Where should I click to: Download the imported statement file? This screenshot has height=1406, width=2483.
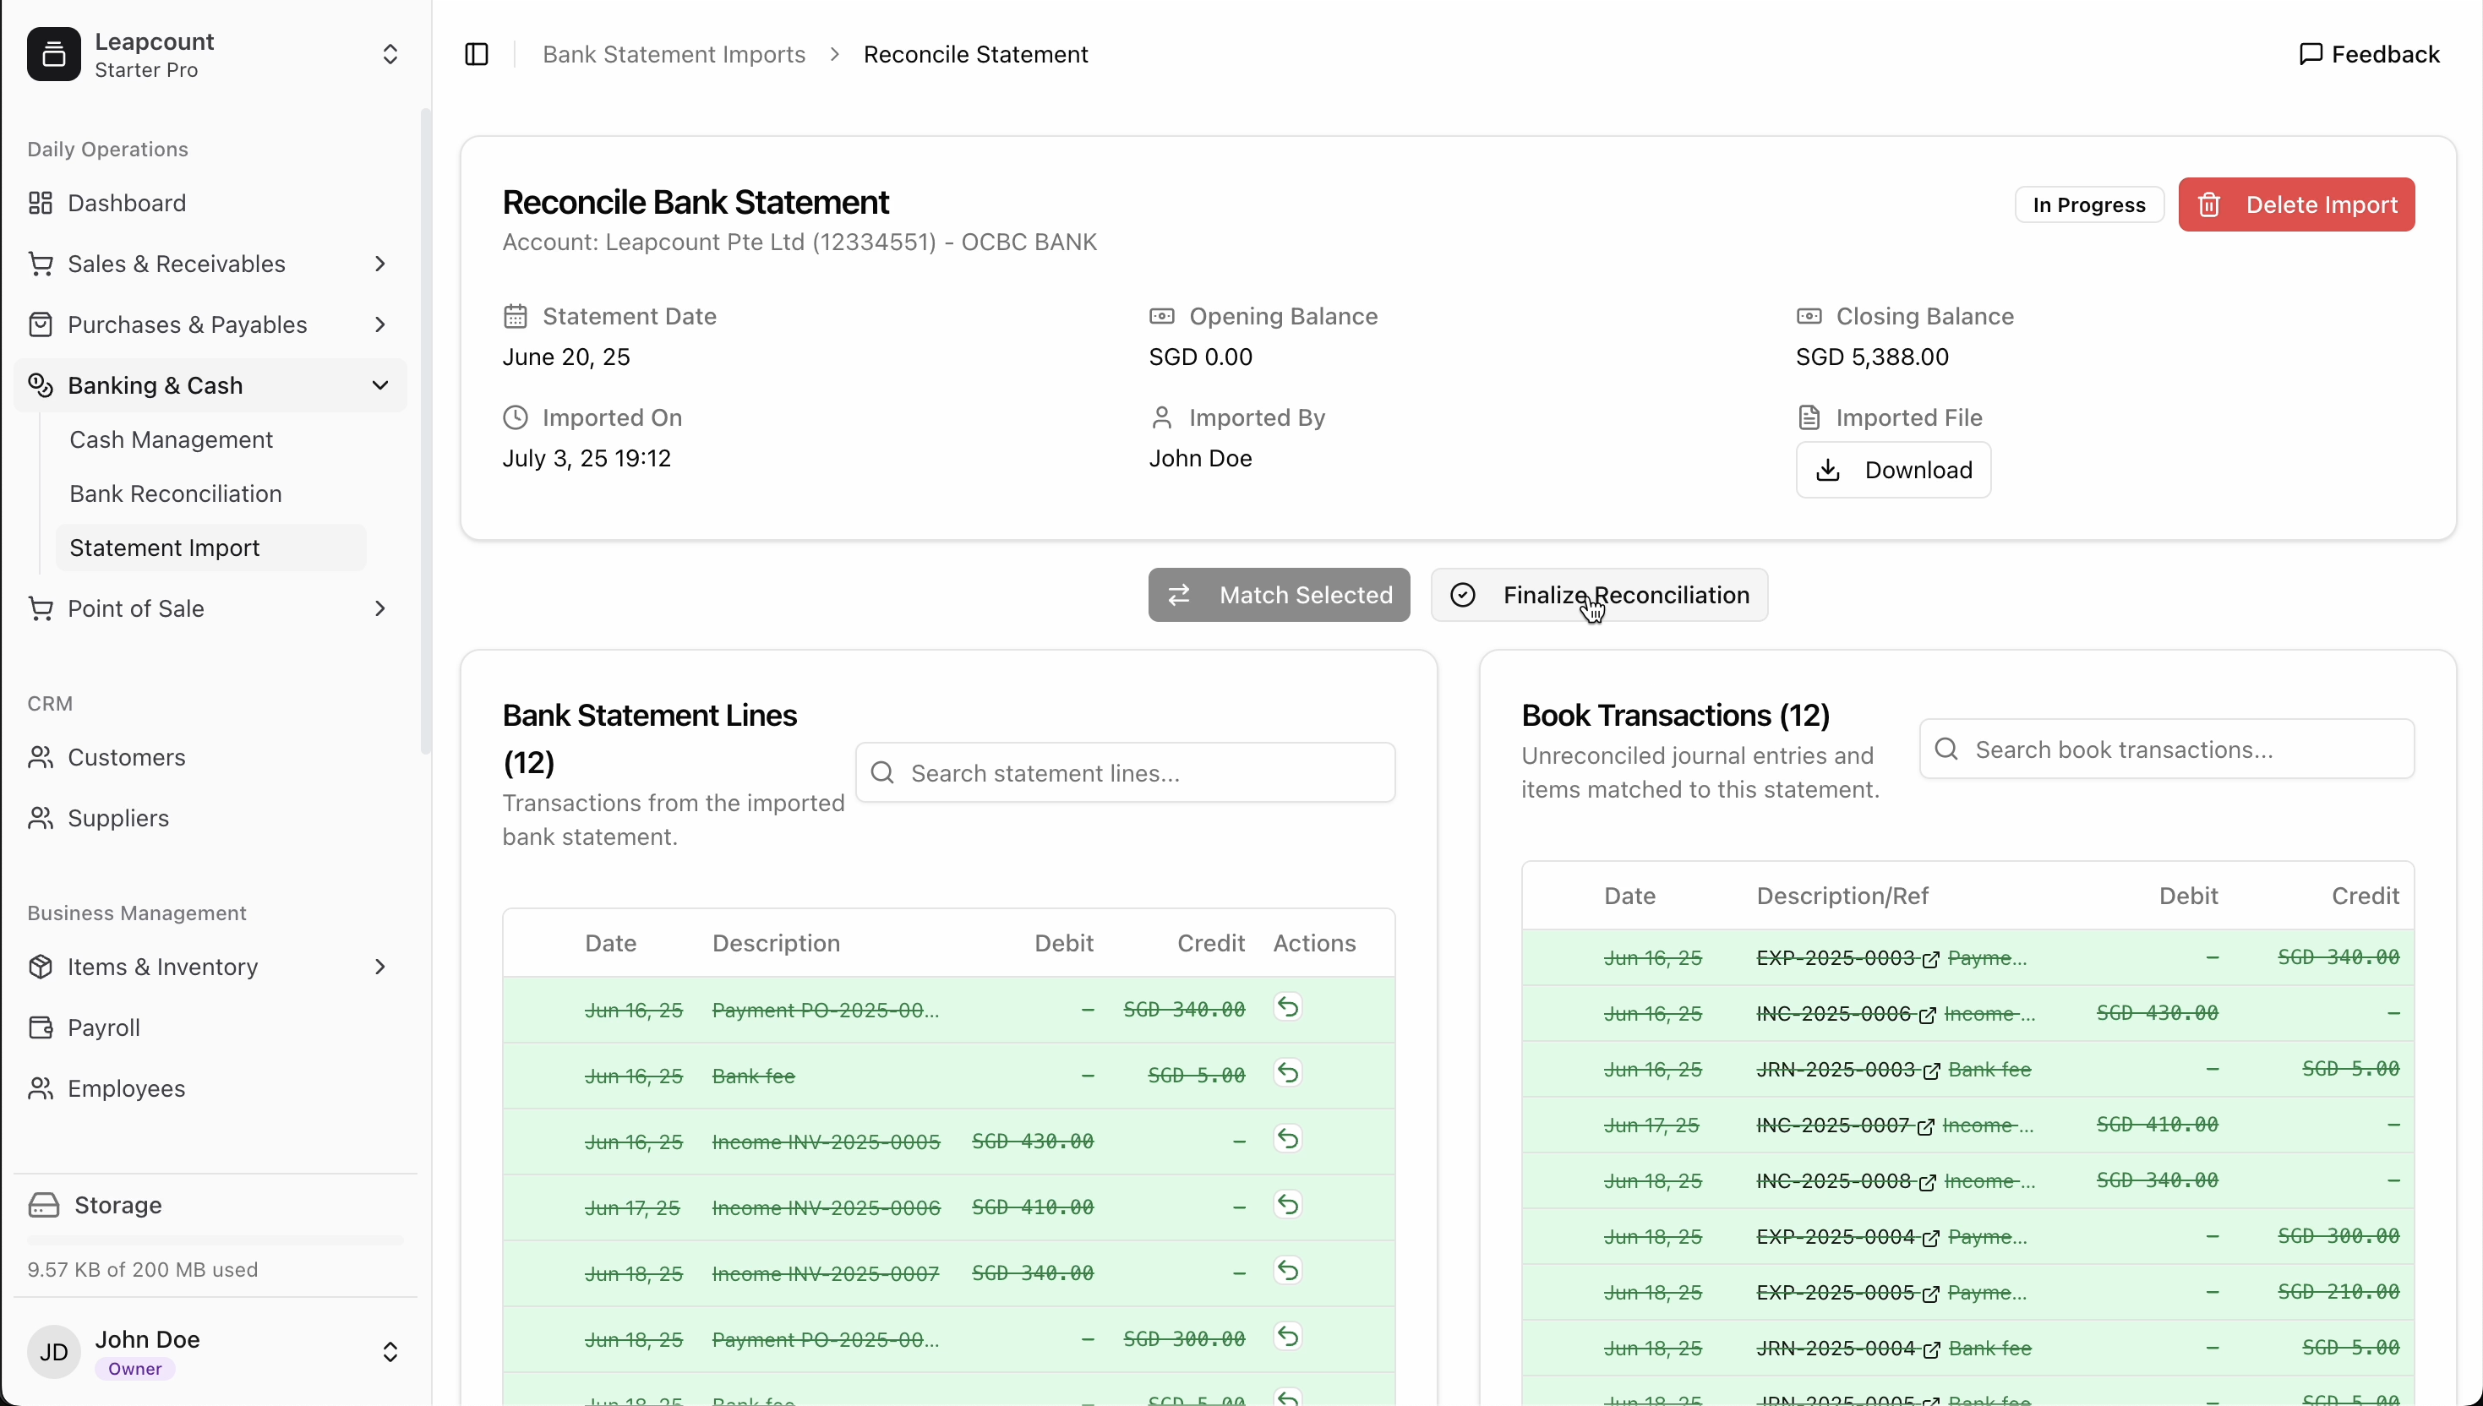coord(1893,471)
